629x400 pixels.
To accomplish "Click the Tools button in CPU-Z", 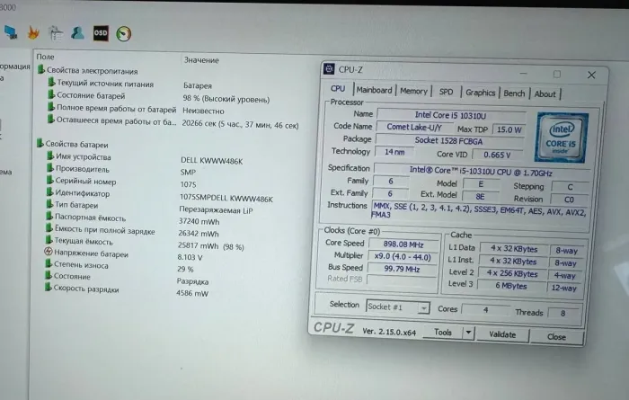I will point(443,333).
